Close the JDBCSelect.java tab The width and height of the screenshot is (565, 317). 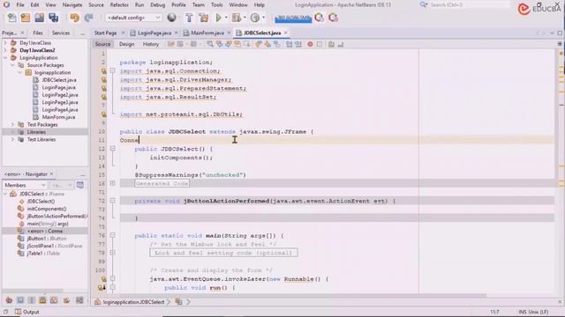tap(286, 33)
